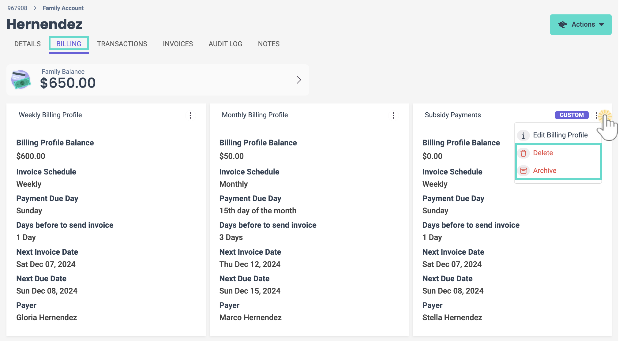
Task: Click Subsidy Payments three-dot menu icon
Action: pos(596,115)
